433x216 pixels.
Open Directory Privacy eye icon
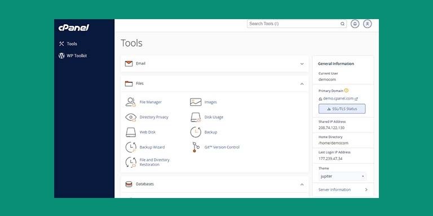tap(131, 117)
